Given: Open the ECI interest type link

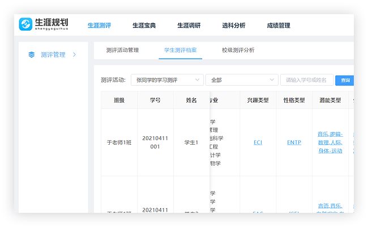Looking at the screenshot, I should click(258, 142).
